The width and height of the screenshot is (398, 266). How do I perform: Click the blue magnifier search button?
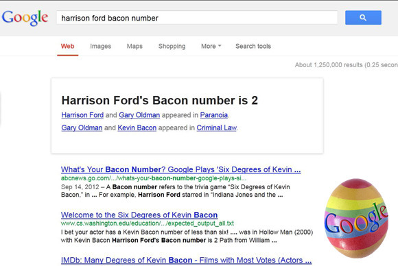click(363, 18)
